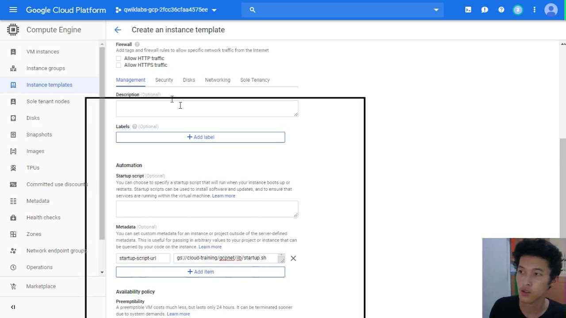Switch to the Sole Tenancy tab
566x318 pixels.
(255, 80)
